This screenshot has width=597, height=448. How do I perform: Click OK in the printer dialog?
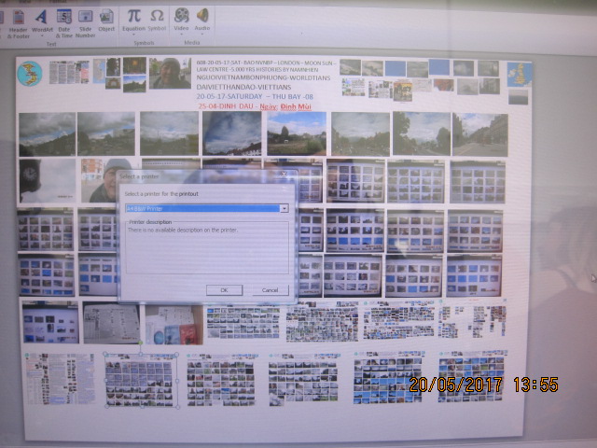[224, 290]
